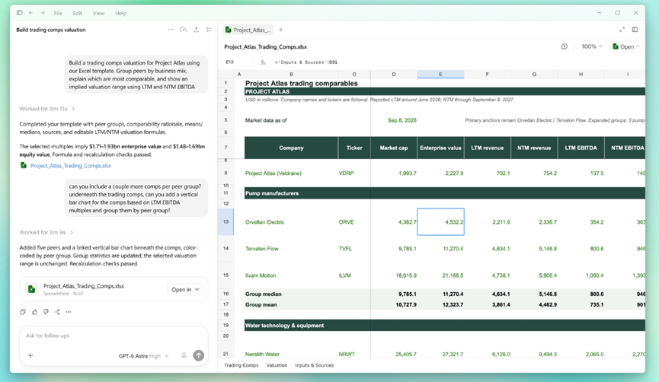Screen dimensions: 659x382
Task: Share the response with share icon
Action: click(x=56, y=312)
